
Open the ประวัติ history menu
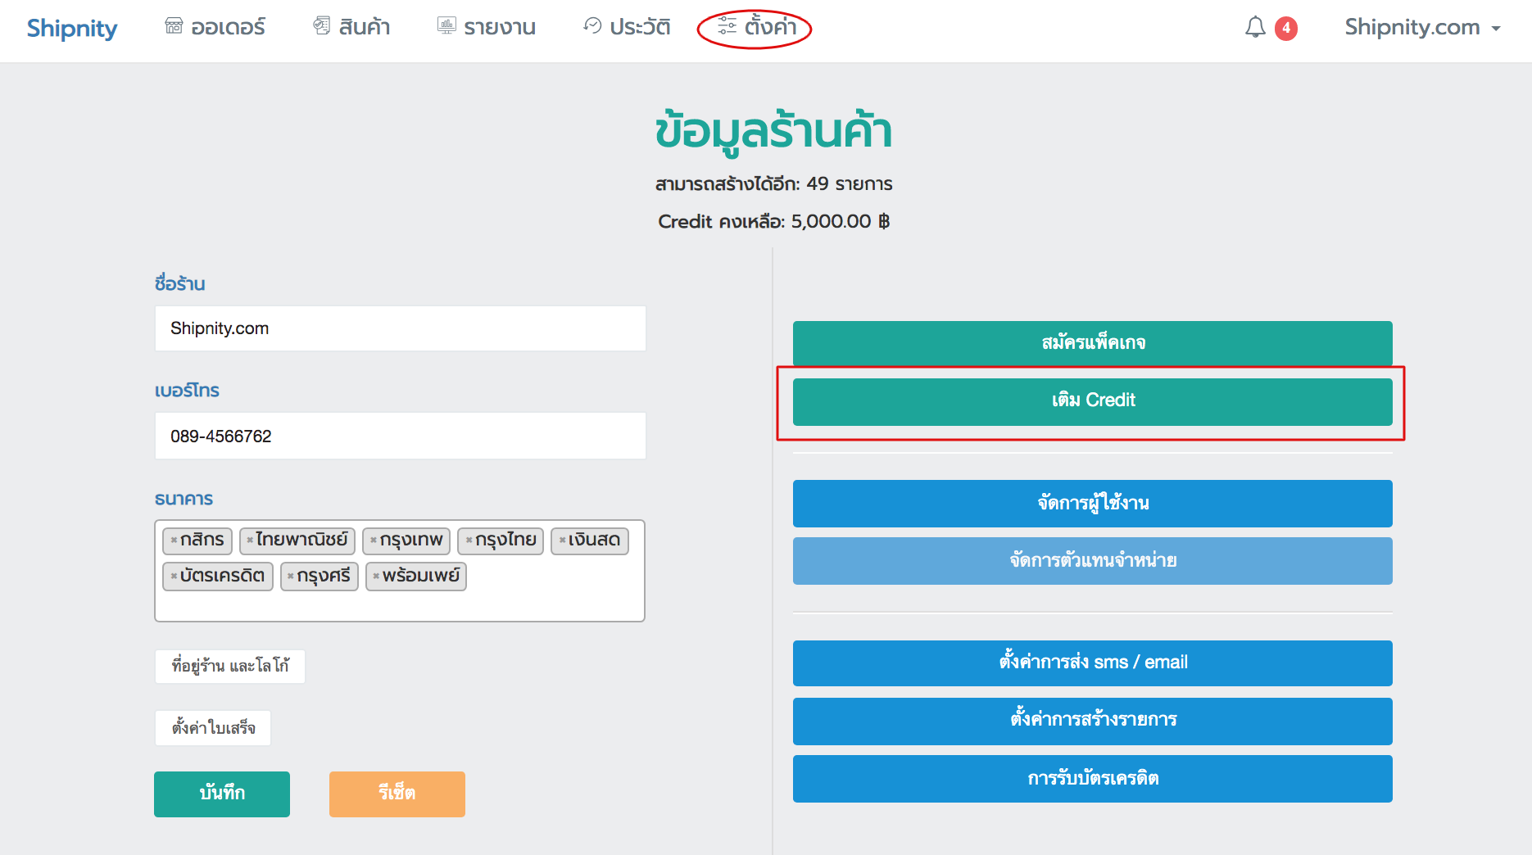tap(627, 27)
